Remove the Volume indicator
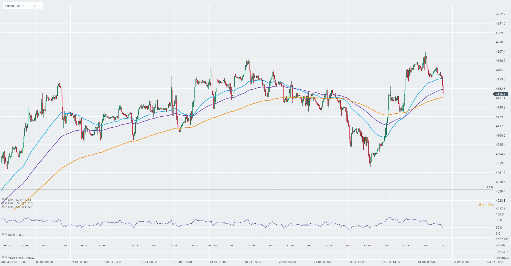 click(6, 258)
